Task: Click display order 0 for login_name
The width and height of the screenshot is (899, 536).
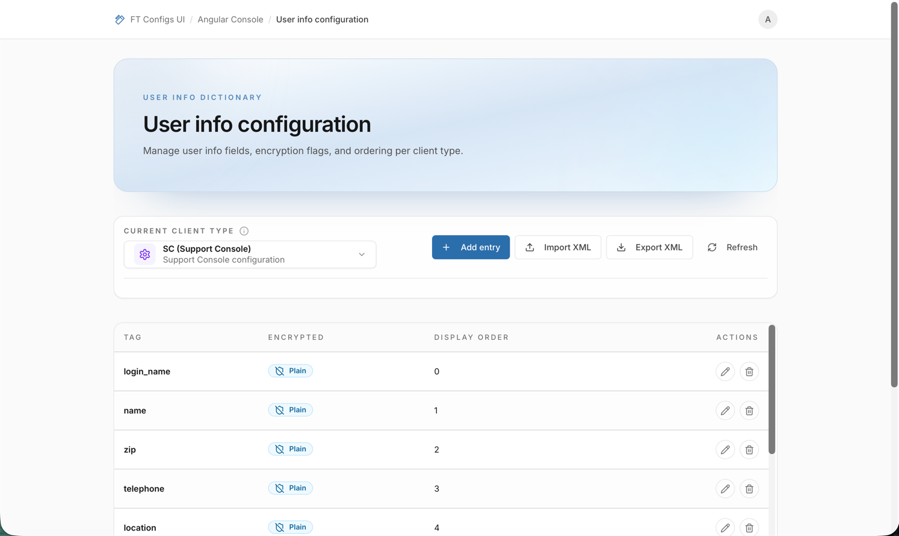Action: [x=437, y=372]
